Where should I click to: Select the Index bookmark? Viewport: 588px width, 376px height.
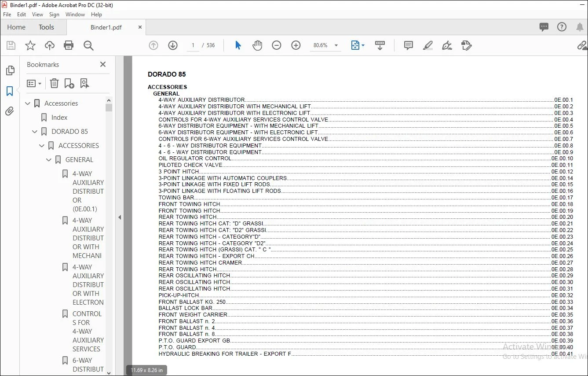click(59, 118)
